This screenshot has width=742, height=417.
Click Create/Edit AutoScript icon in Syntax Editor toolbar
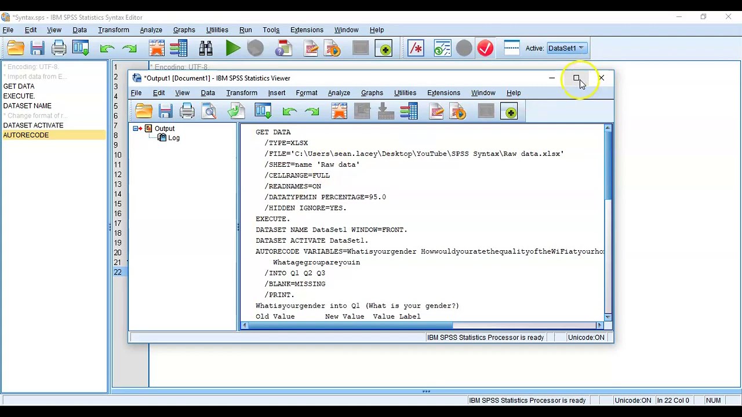pyautogui.click(x=311, y=49)
